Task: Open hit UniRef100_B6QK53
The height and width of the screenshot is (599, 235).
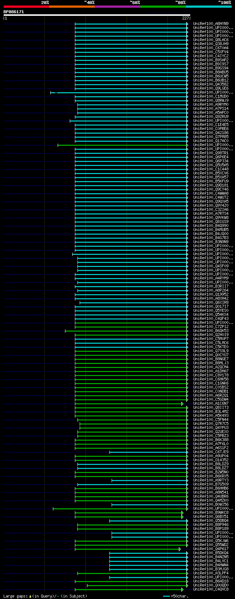Action: [211, 331]
